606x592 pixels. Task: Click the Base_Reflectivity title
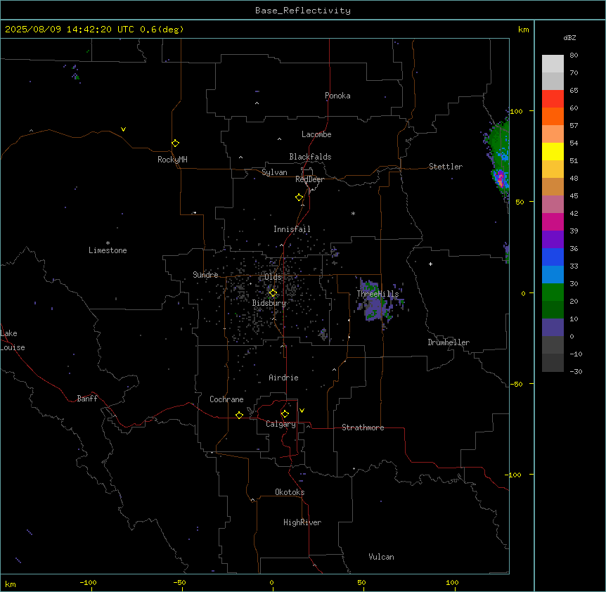[x=303, y=11]
